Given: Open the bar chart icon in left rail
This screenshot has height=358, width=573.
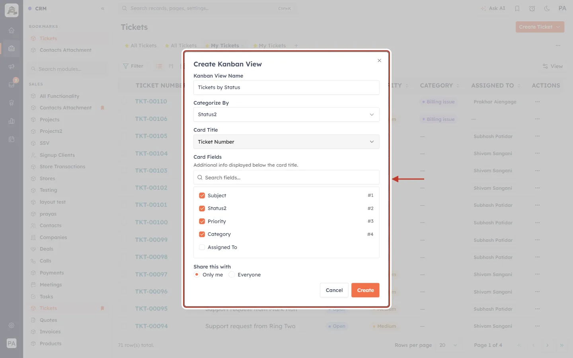Looking at the screenshot, I should coord(12,121).
